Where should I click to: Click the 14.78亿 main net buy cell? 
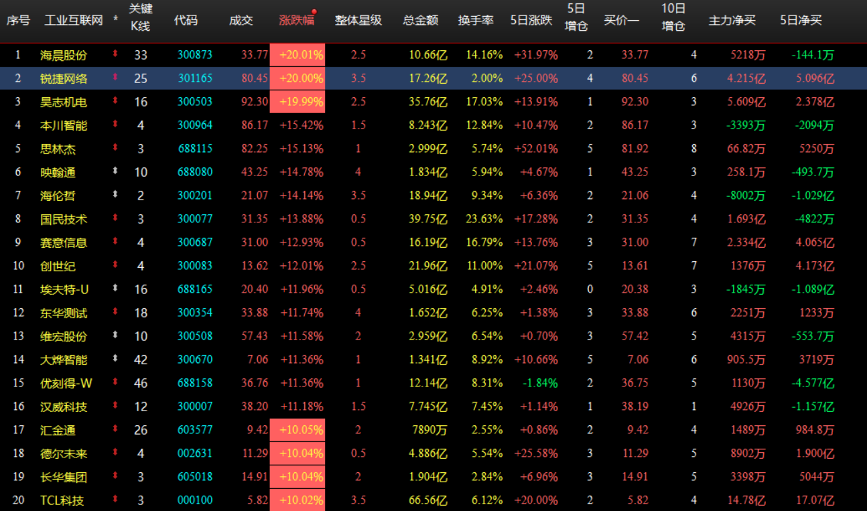(746, 500)
